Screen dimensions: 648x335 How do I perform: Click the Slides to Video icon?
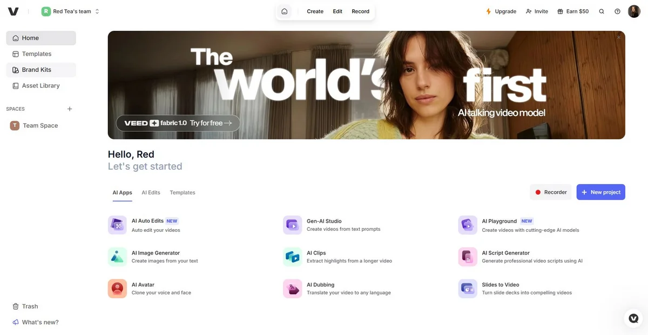click(x=468, y=289)
